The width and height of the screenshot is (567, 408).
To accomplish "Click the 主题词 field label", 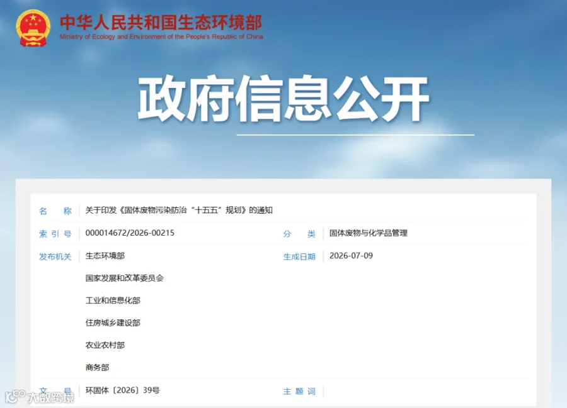I will [x=299, y=391].
